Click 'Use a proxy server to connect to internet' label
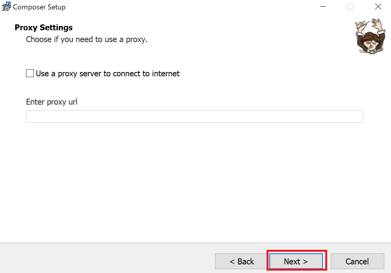The height and width of the screenshot is (273, 391). [108, 74]
